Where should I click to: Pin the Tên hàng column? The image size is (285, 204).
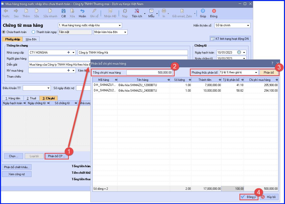pos(168,80)
